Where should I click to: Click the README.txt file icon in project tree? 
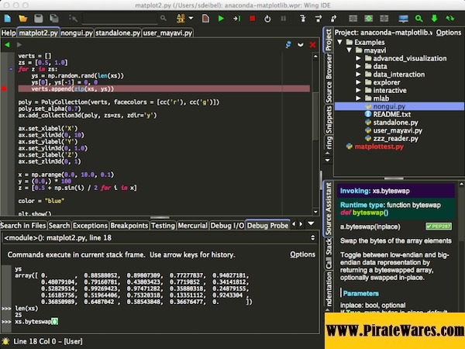tap(367, 114)
